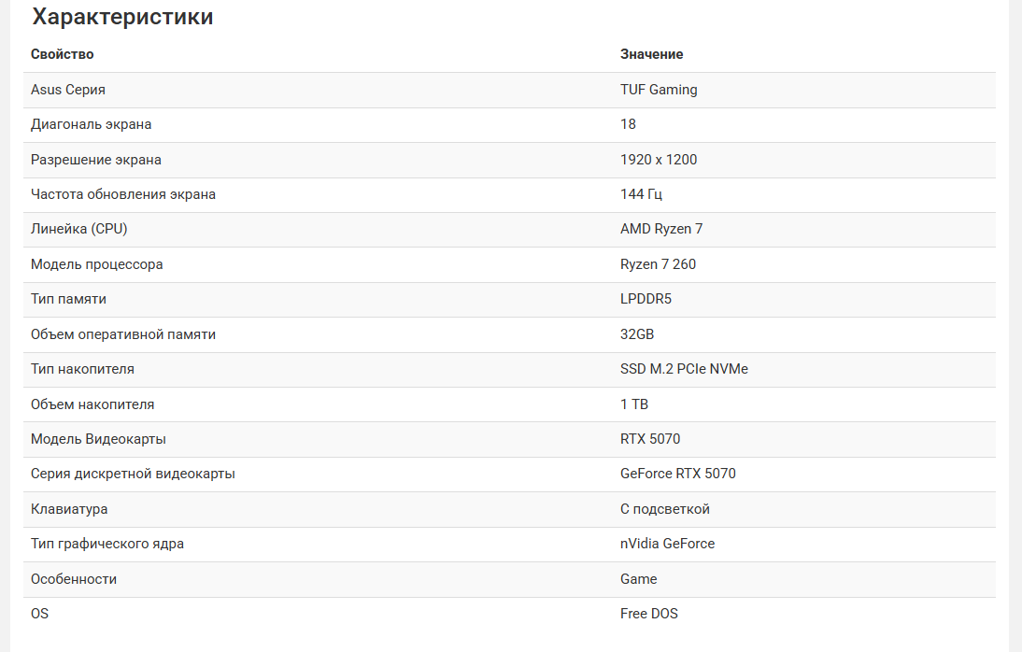Click the "Особенности" property label
Screen dimensions: 1022x652
pyautogui.click(x=74, y=579)
